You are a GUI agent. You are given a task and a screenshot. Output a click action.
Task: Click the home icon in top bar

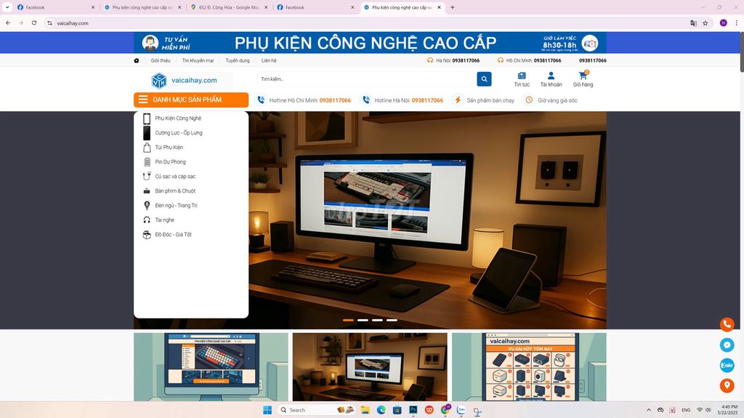pos(136,60)
